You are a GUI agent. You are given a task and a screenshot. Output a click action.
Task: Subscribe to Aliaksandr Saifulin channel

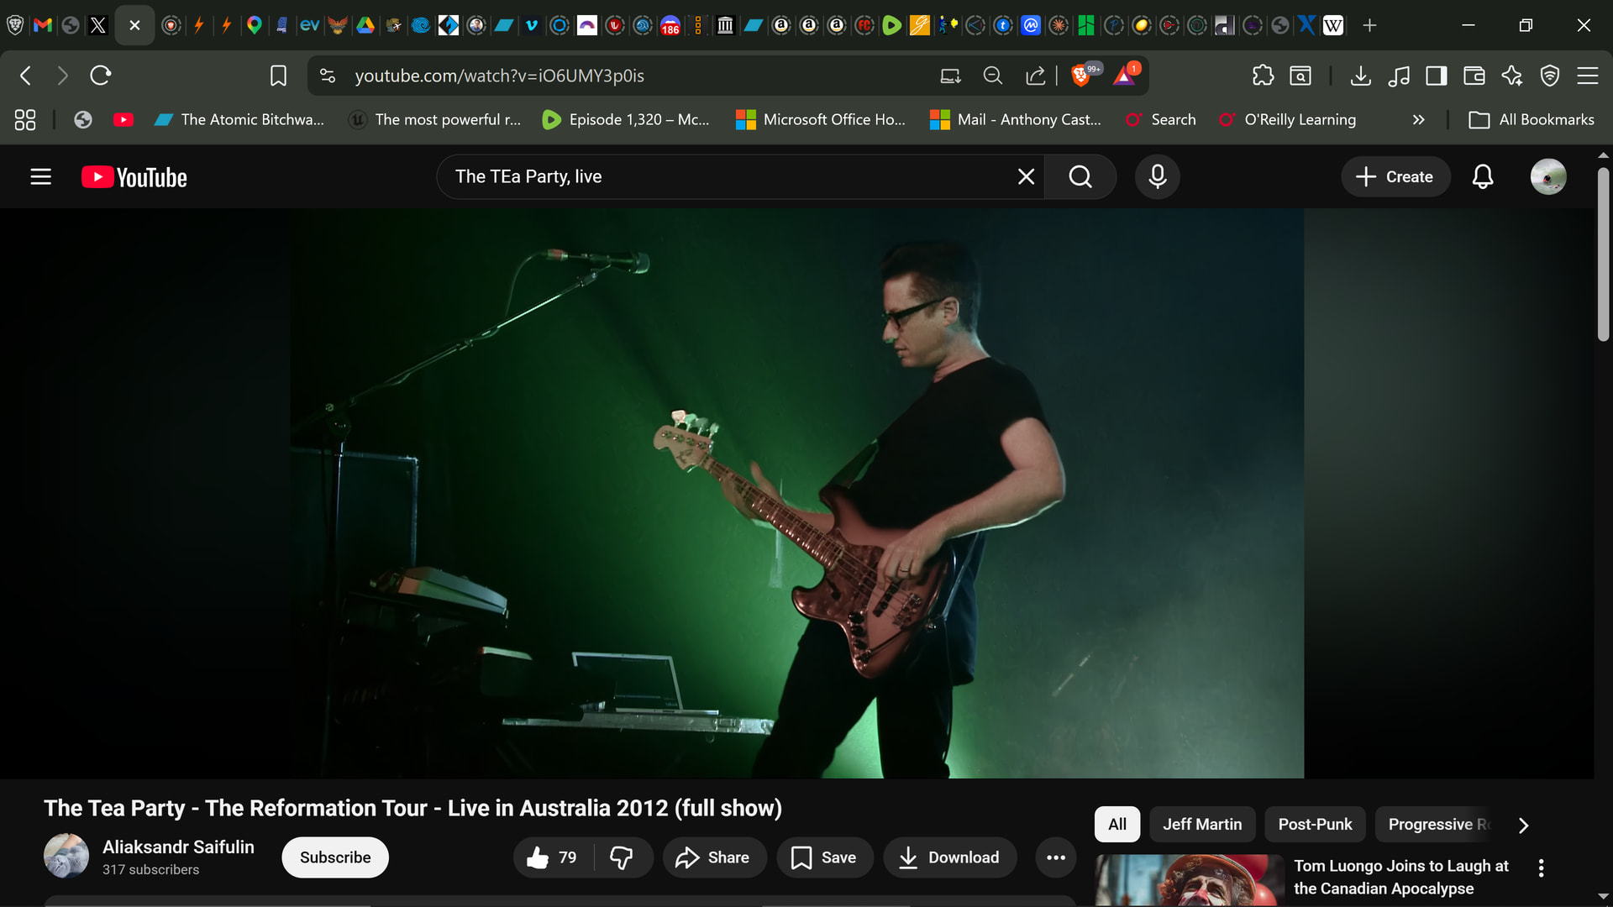[x=335, y=857]
